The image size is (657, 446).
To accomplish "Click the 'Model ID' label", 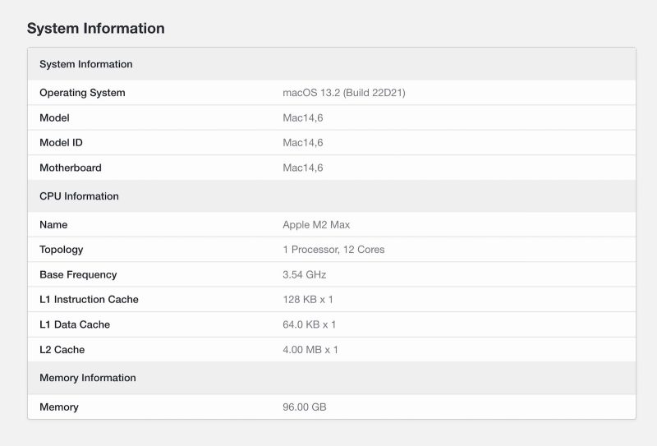I will pyautogui.click(x=61, y=143).
